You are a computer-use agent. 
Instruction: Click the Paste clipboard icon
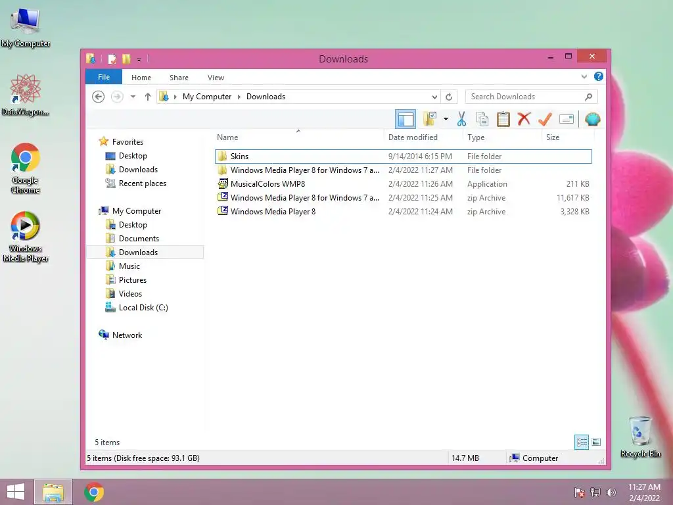tap(503, 119)
